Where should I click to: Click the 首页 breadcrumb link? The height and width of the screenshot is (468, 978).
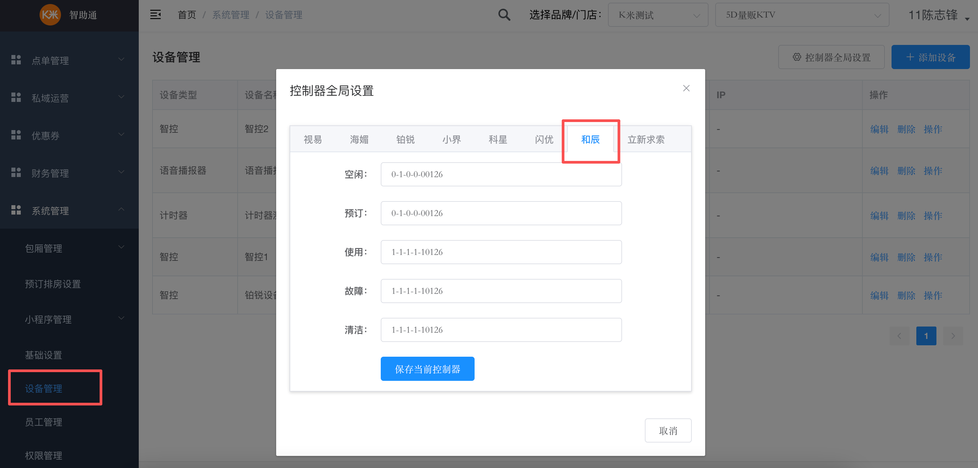pos(187,15)
